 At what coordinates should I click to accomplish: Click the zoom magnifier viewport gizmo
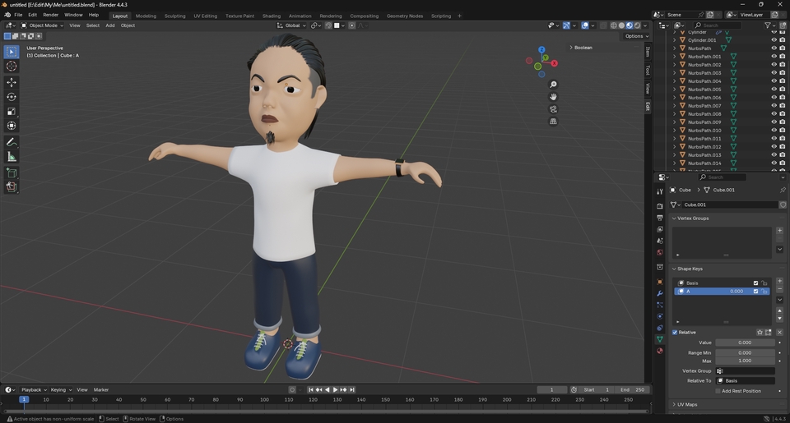coord(553,85)
